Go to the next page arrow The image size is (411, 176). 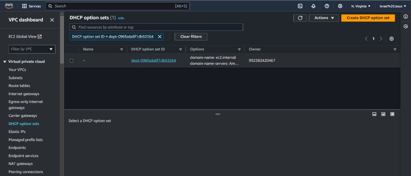click(x=381, y=39)
